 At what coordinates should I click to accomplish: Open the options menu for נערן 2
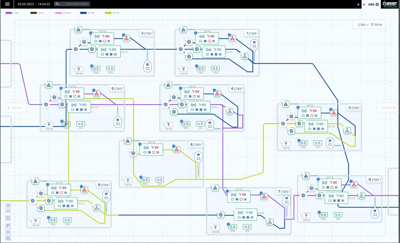(x=153, y=33)
